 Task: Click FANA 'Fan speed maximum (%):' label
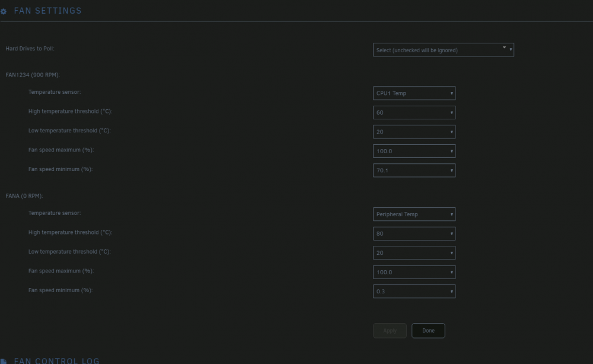point(61,271)
